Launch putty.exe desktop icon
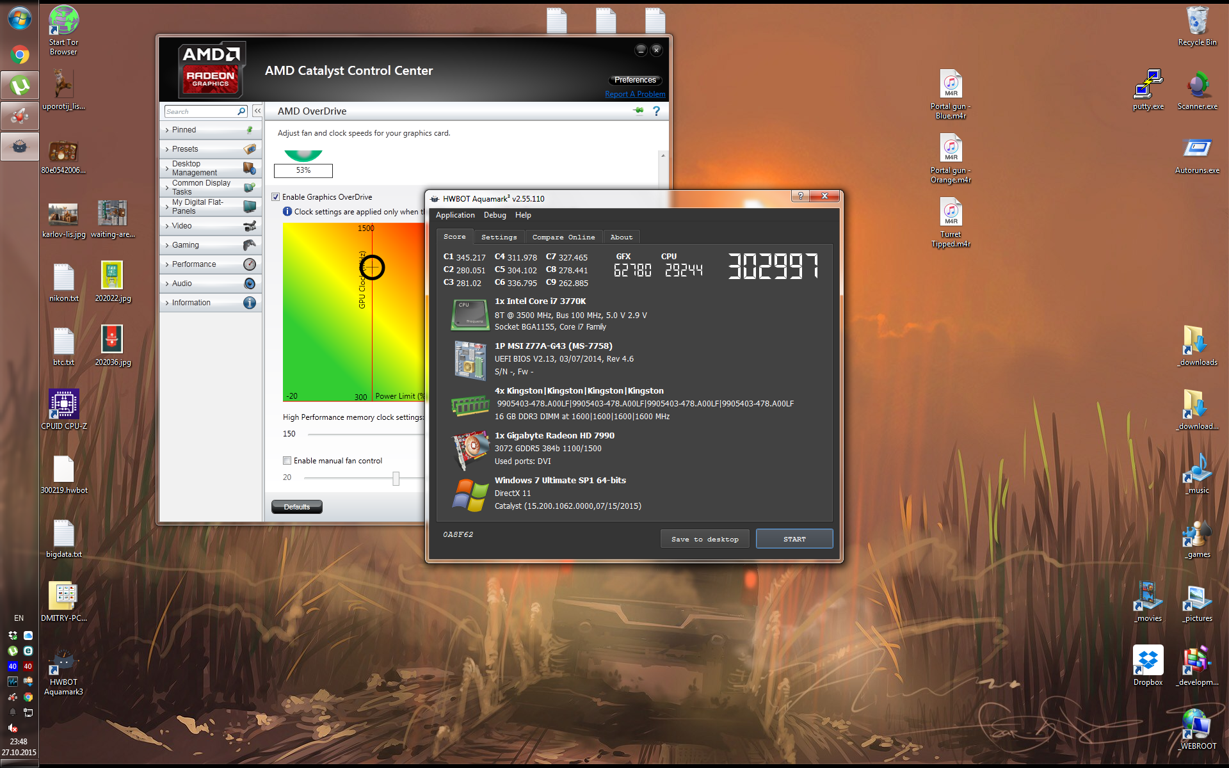The image size is (1229, 768). pyautogui.click(x=1148, y=90)
